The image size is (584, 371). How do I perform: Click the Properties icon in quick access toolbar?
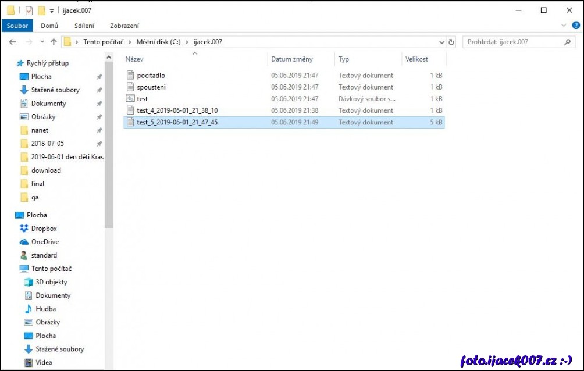tap(29, 10)
